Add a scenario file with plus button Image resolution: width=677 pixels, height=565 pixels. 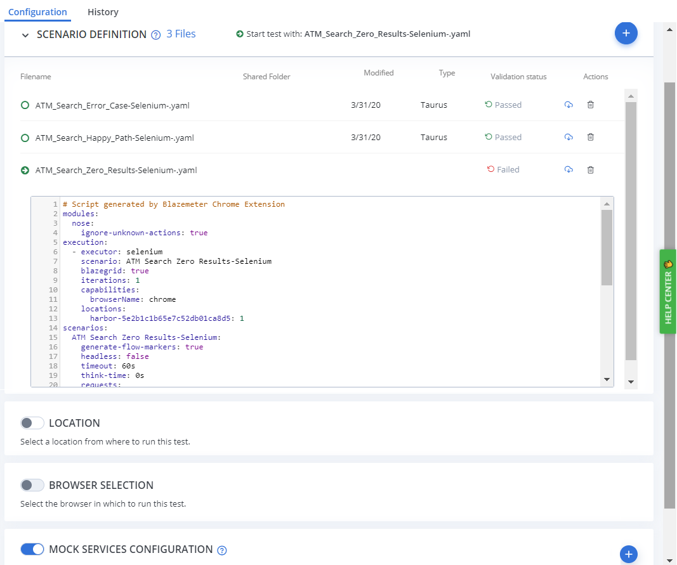[626, 33]
